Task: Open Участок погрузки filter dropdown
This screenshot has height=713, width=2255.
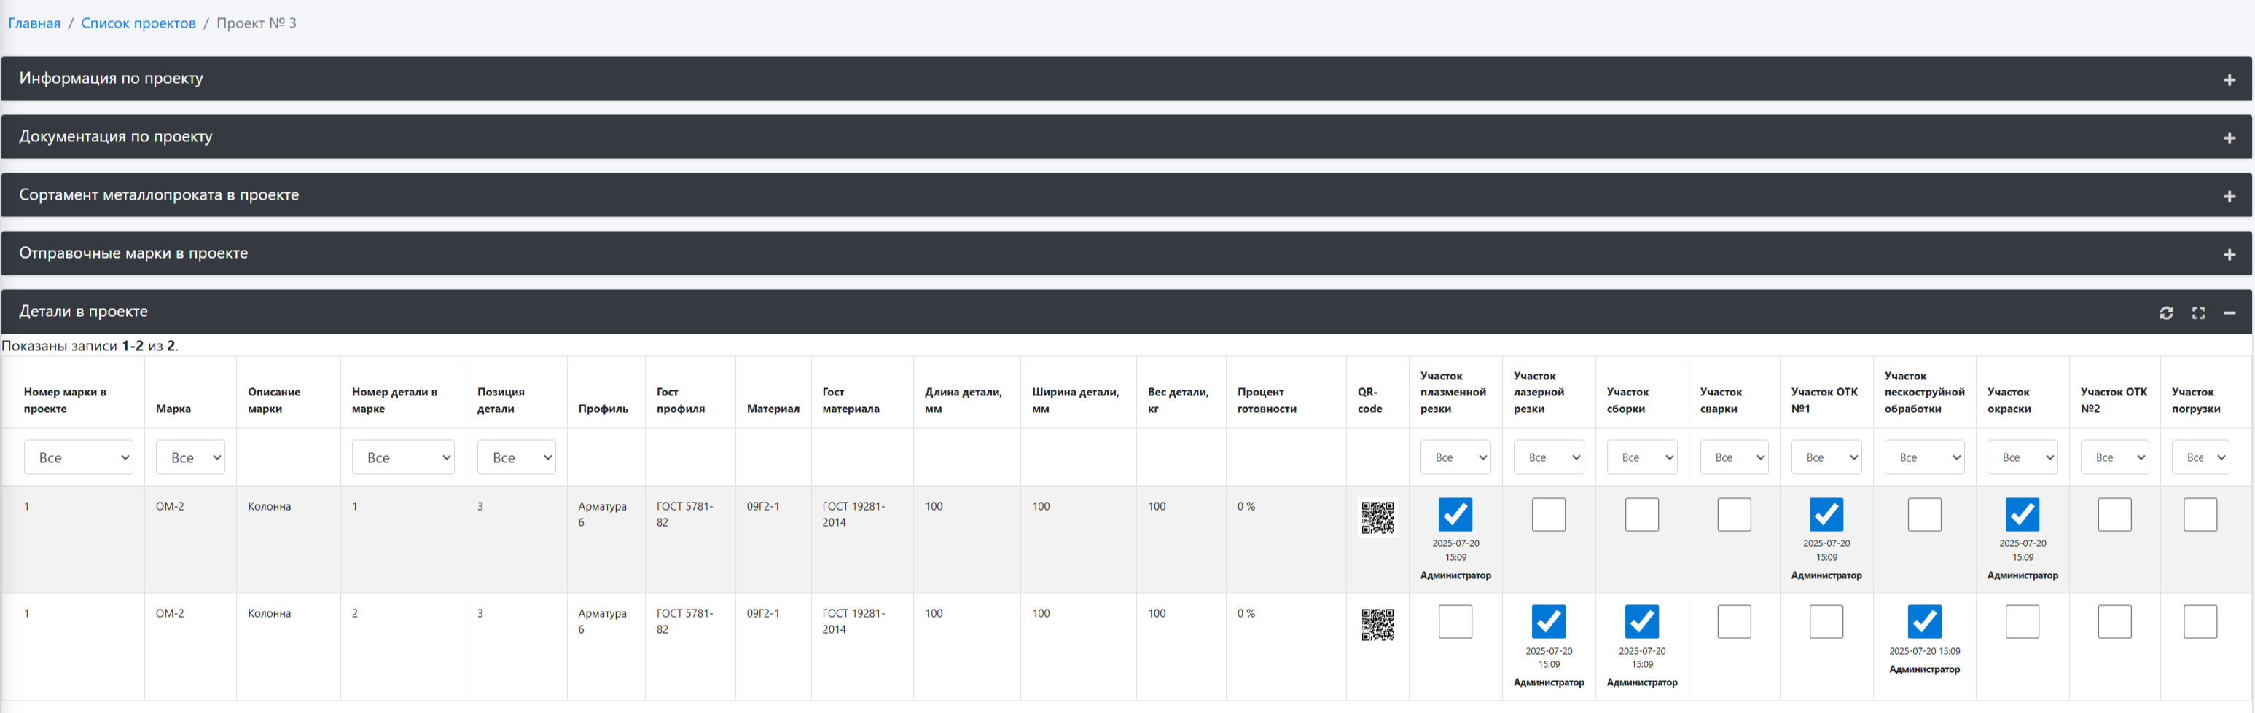Action: pyautogui.click(x=2200, y=457)
